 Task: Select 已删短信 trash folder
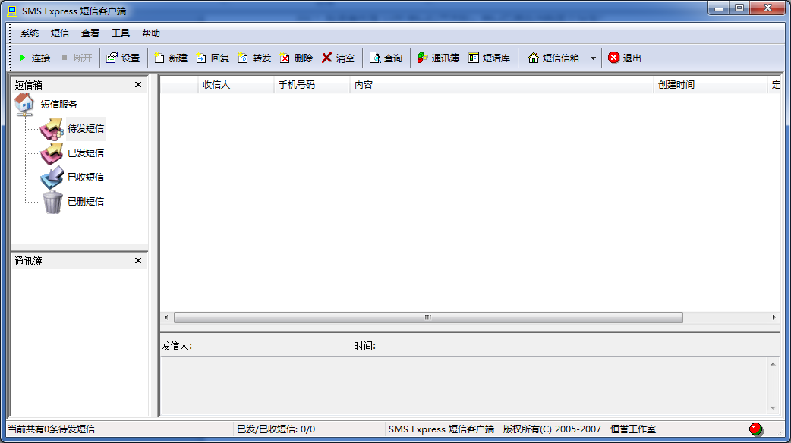point(86,201)
